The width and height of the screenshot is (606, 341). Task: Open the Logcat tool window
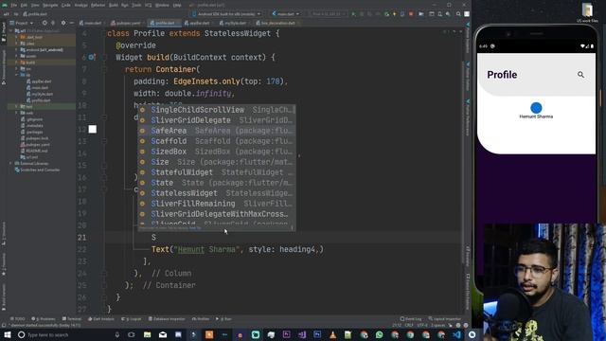point(132,319)
